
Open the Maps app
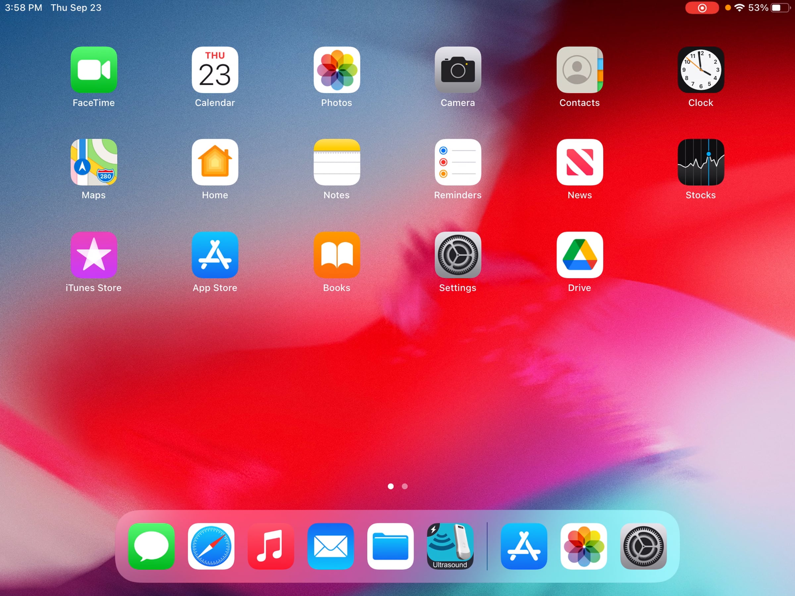coord(94,162)
